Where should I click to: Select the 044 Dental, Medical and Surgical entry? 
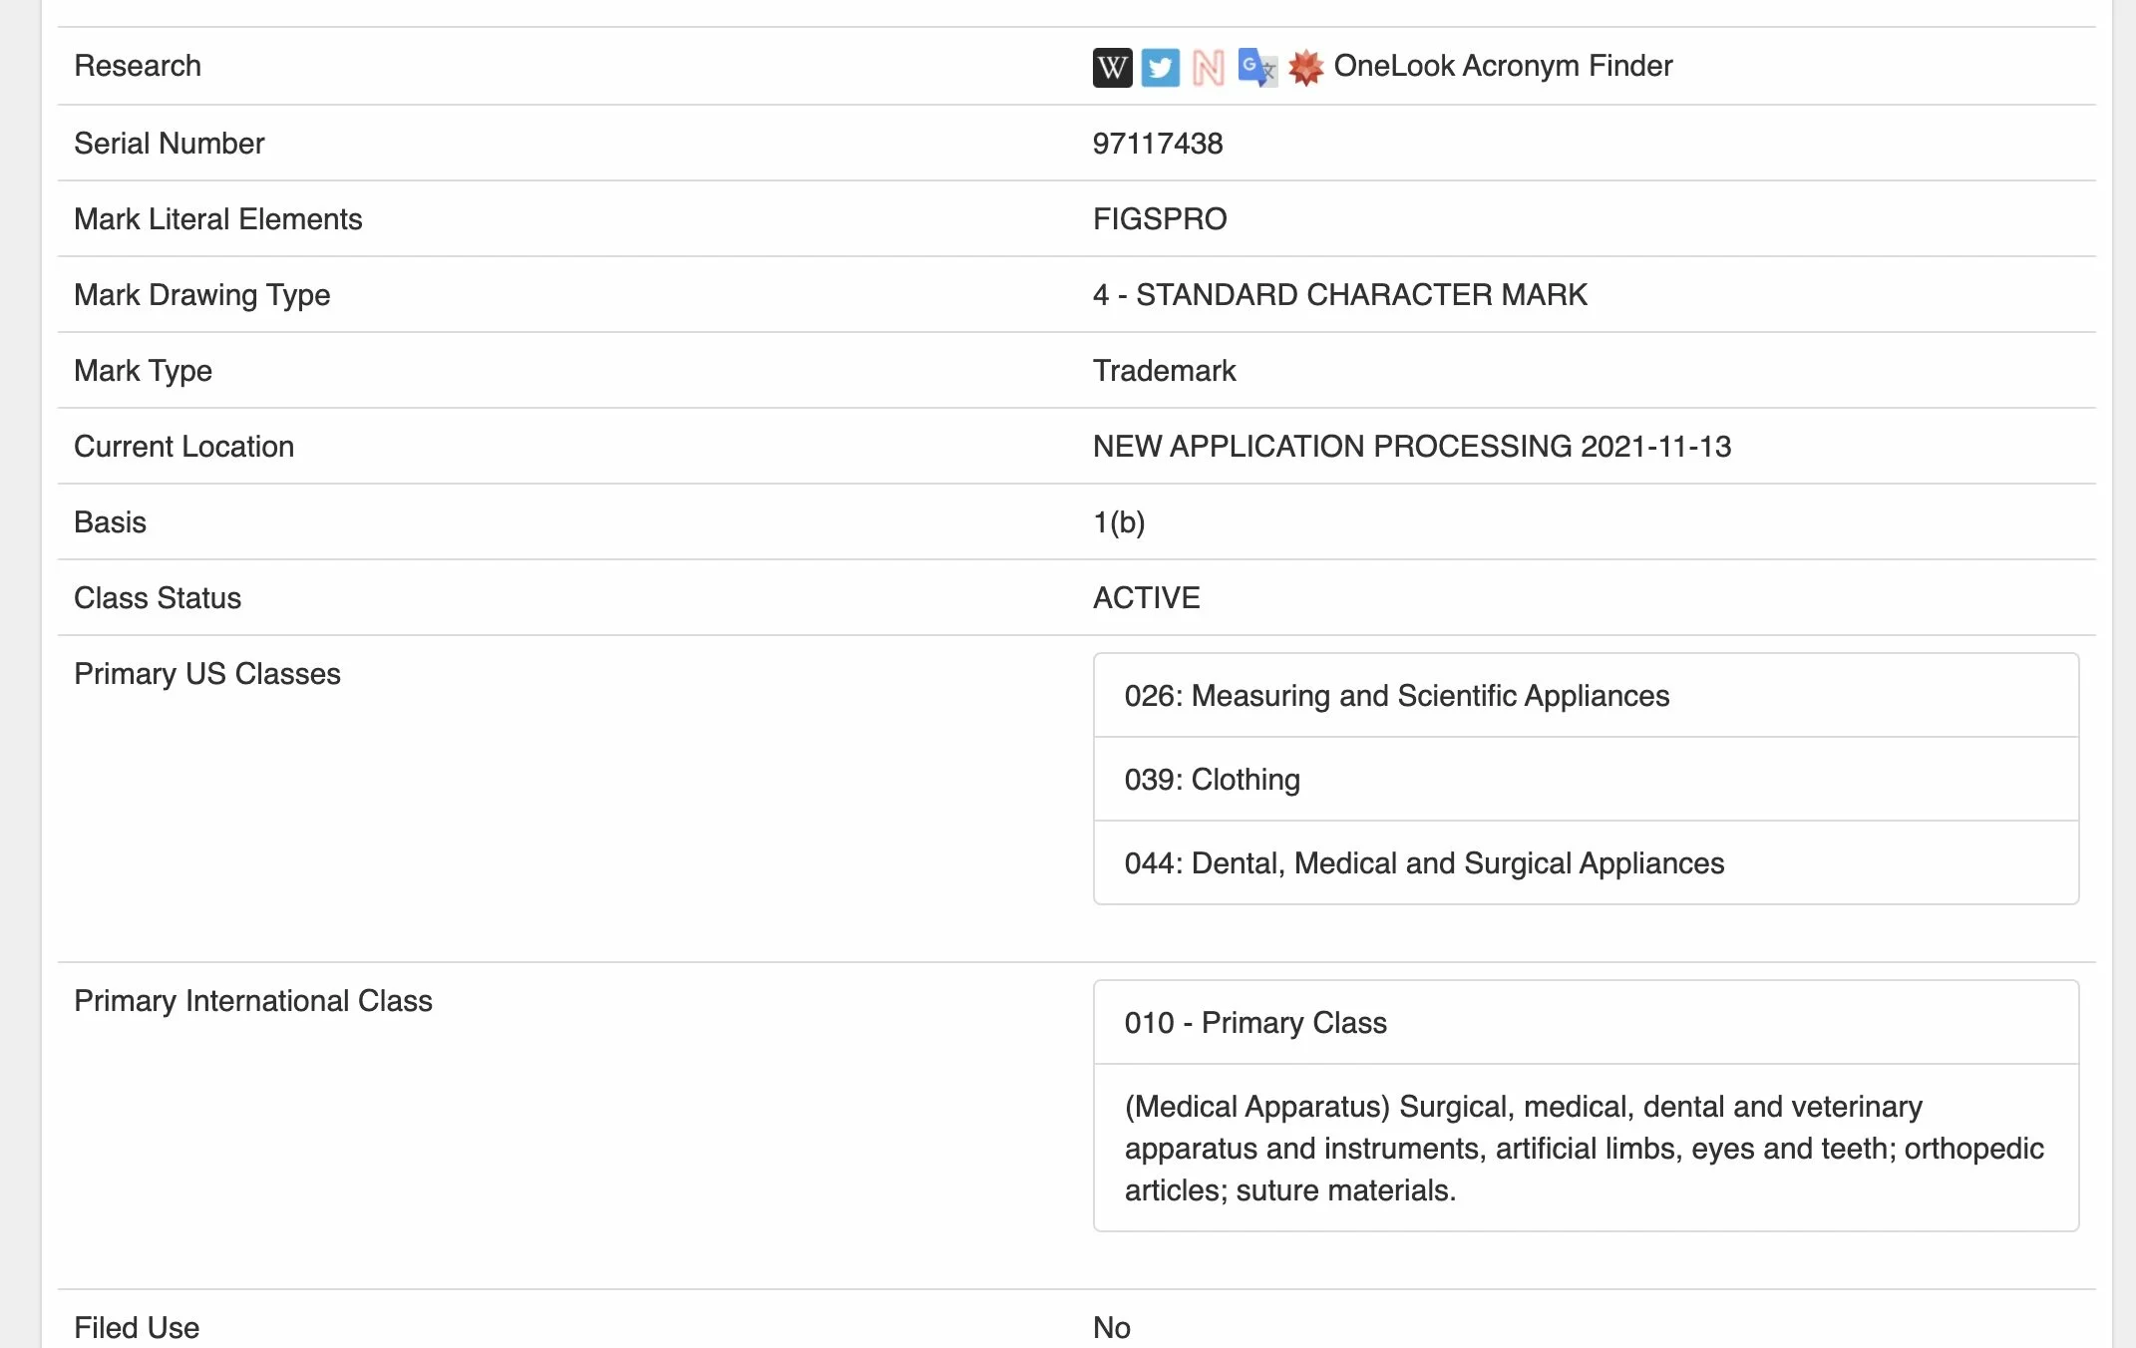tap(1586, 863)
